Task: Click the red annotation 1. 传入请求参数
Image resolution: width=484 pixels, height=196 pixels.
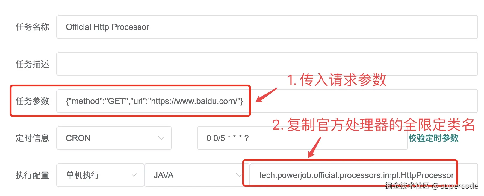Action: pos(337,80)
